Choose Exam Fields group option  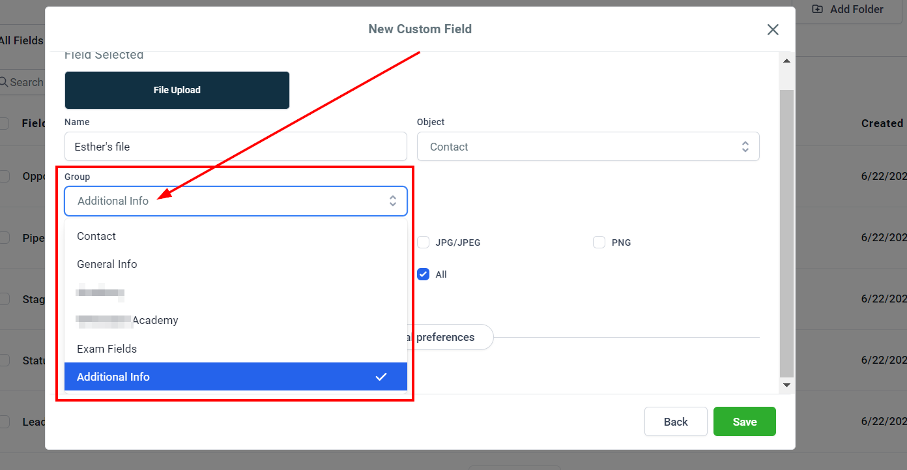[236, 349]
